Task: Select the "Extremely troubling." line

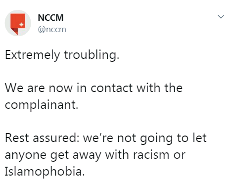Action: tap(62, 55)
